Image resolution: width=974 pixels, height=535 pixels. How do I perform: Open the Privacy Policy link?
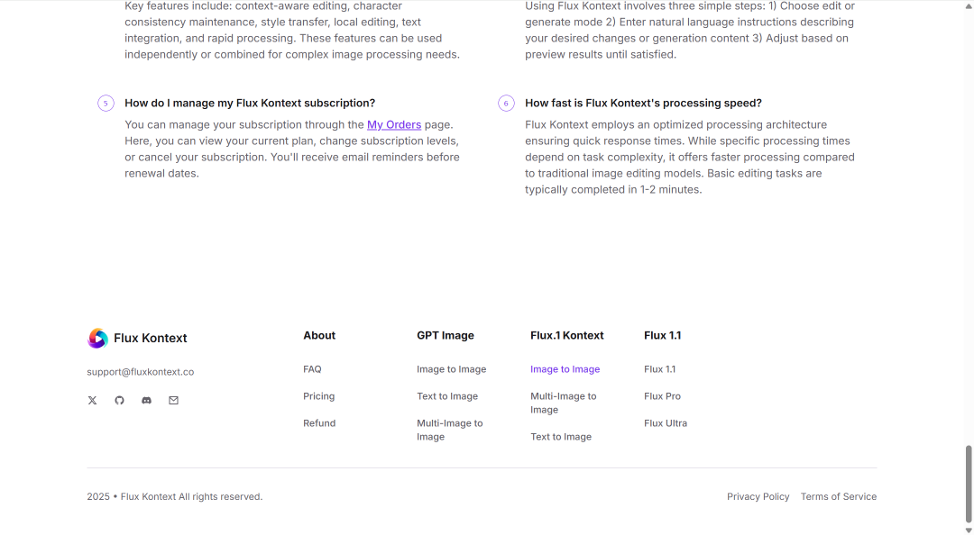point(758,496)
